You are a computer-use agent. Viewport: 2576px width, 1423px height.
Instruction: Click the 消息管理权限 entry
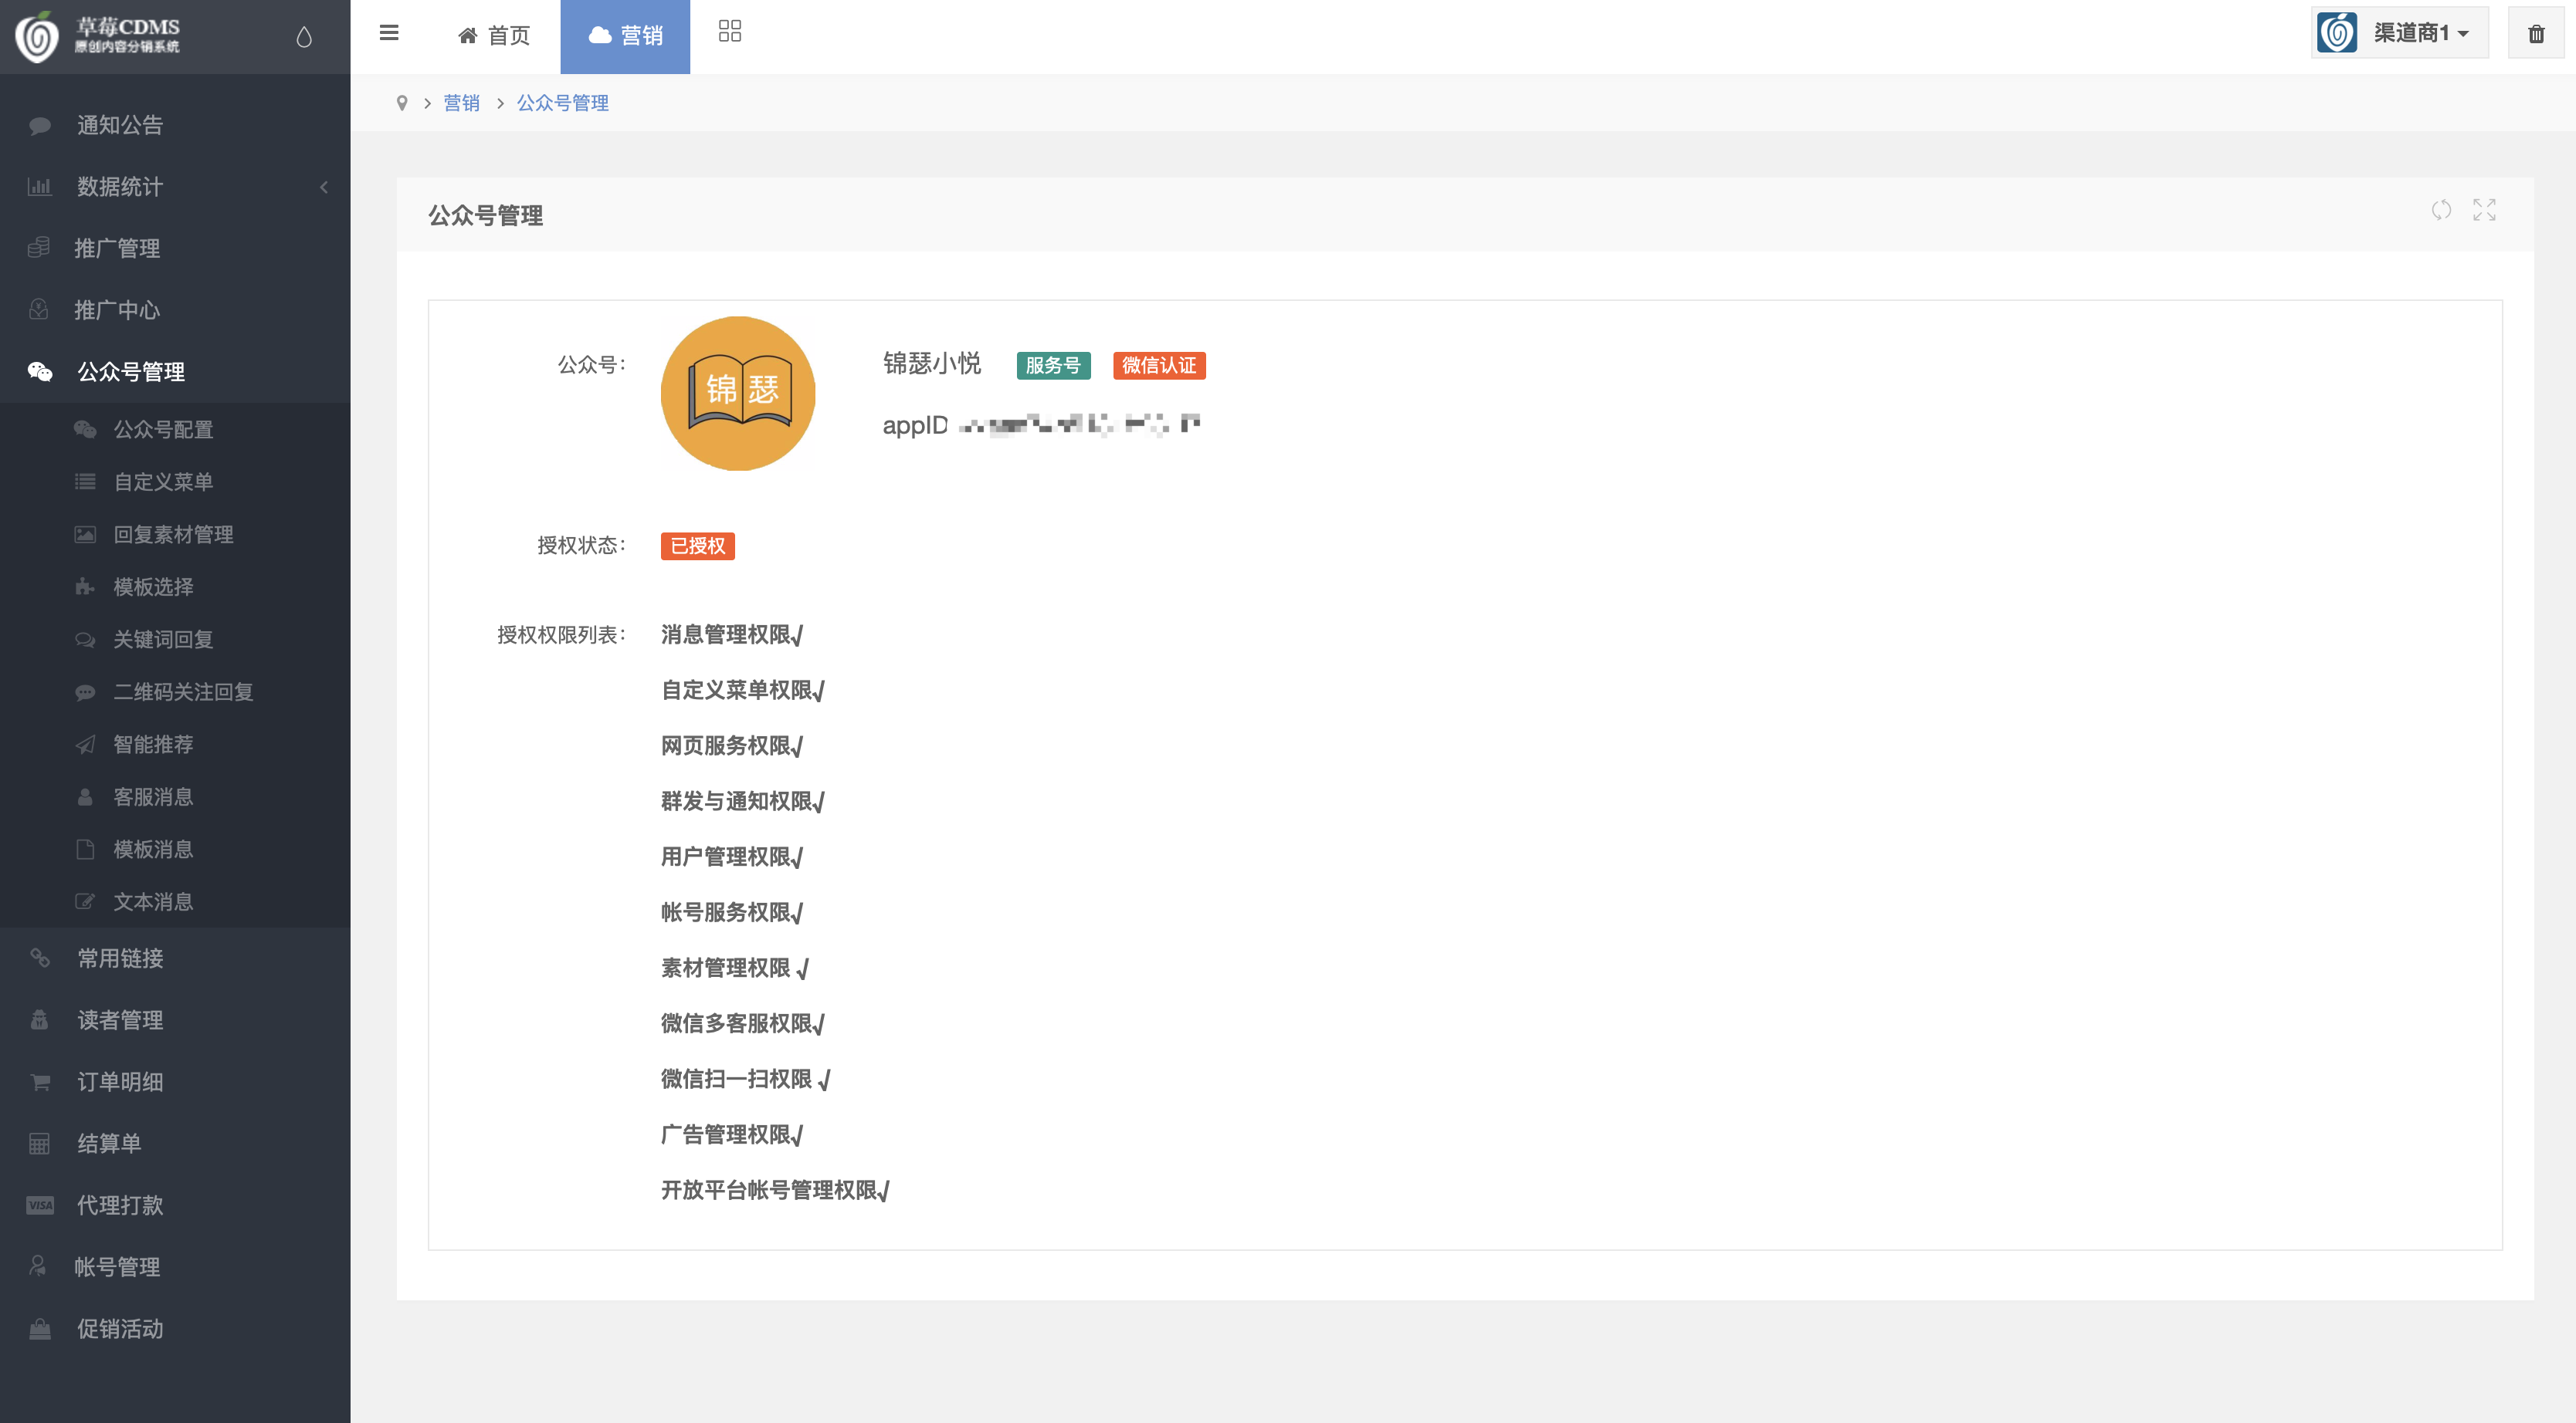732,634
